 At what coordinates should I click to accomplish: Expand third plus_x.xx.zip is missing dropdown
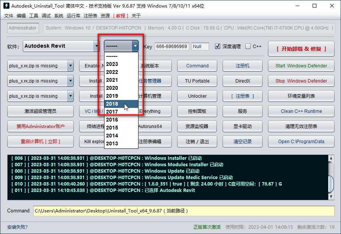pos(70,96)
